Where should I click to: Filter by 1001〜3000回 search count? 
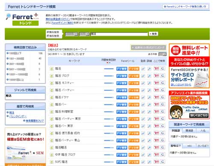coord(16,59)
